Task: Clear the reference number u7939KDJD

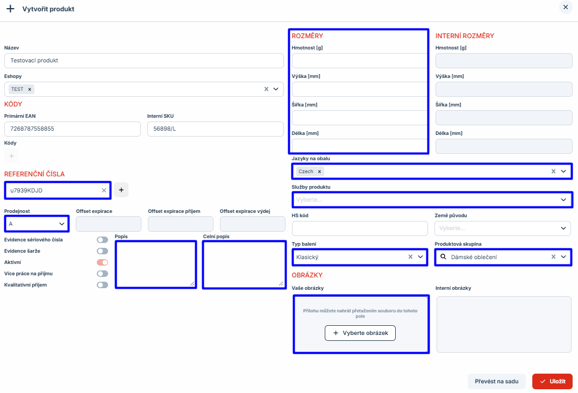Action: pyautogui.click(x=104, y=190)
